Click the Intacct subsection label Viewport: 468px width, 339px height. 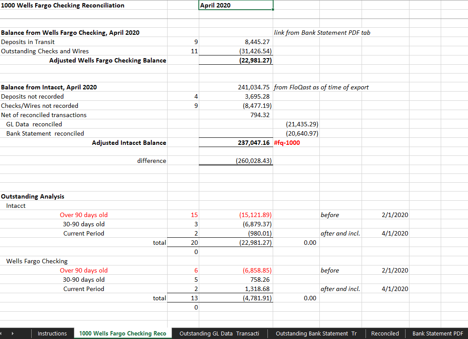point(16,206)
